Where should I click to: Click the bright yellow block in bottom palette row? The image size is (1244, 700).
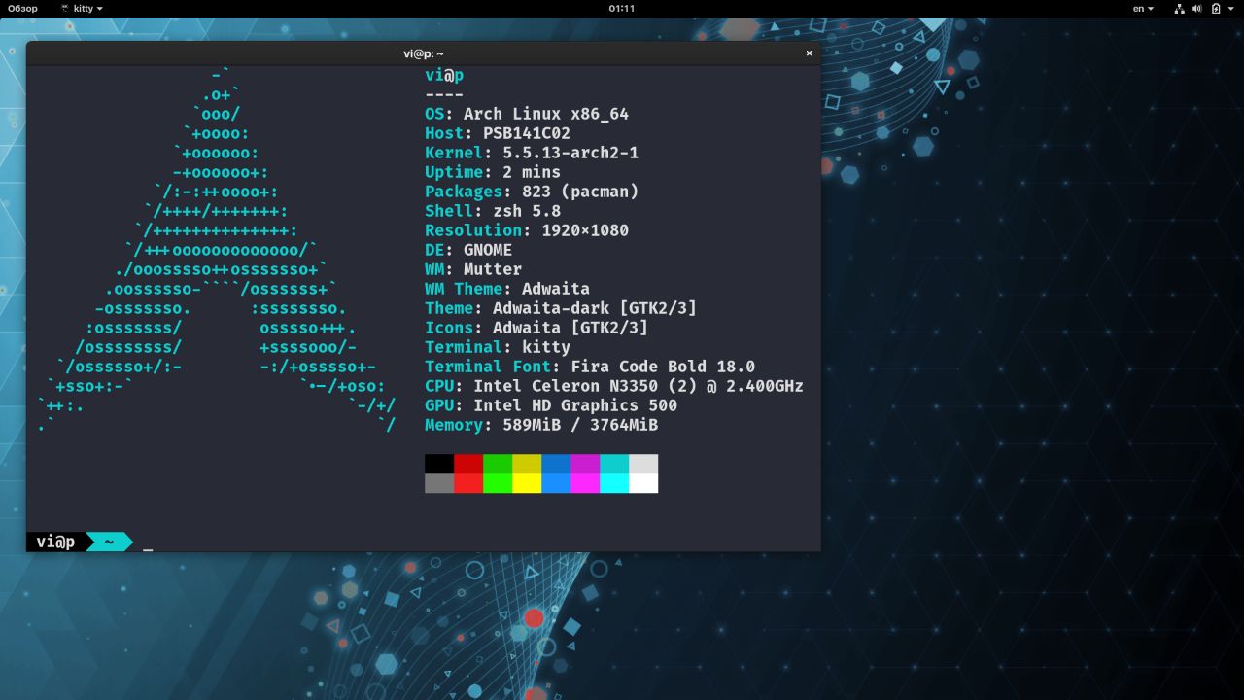pyautogui.click(x=527, y=483)
